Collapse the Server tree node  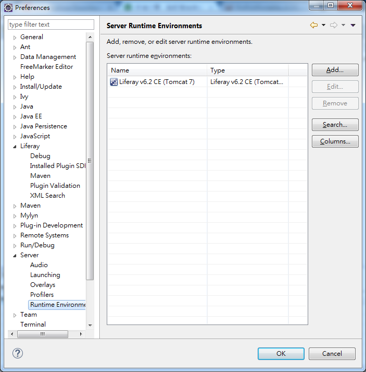click(15, 256)
